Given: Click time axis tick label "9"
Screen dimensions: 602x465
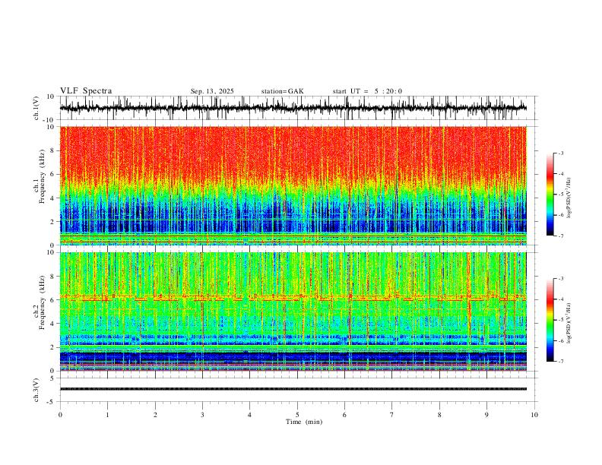Looking at the screenshot, I should click(x=486, y=415).
